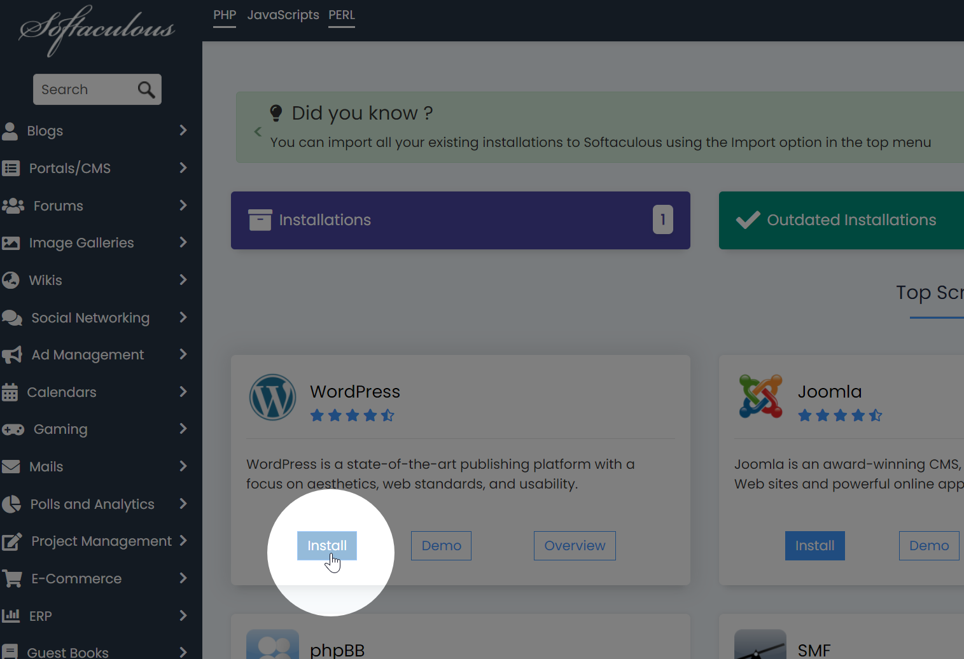Click the ERP bar chart icon
This screenshot has height=659, width=964.
pyautogui.click(x=11, y=616)
